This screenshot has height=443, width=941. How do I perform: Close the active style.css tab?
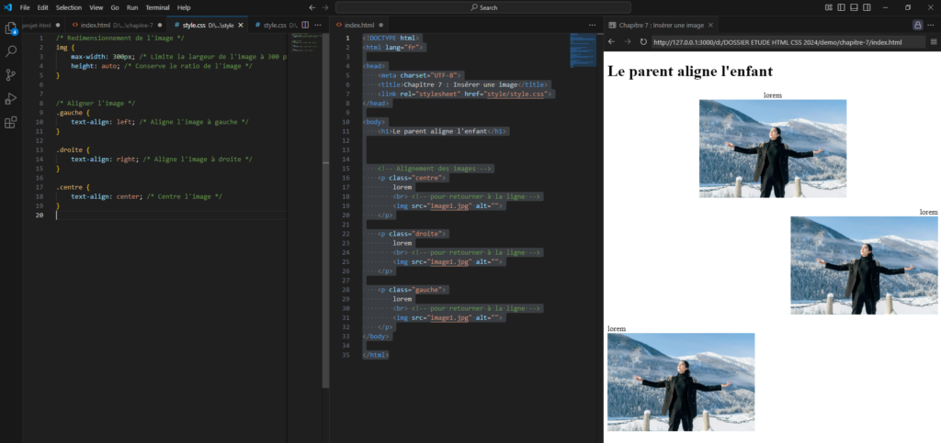(x=241, y=25)
